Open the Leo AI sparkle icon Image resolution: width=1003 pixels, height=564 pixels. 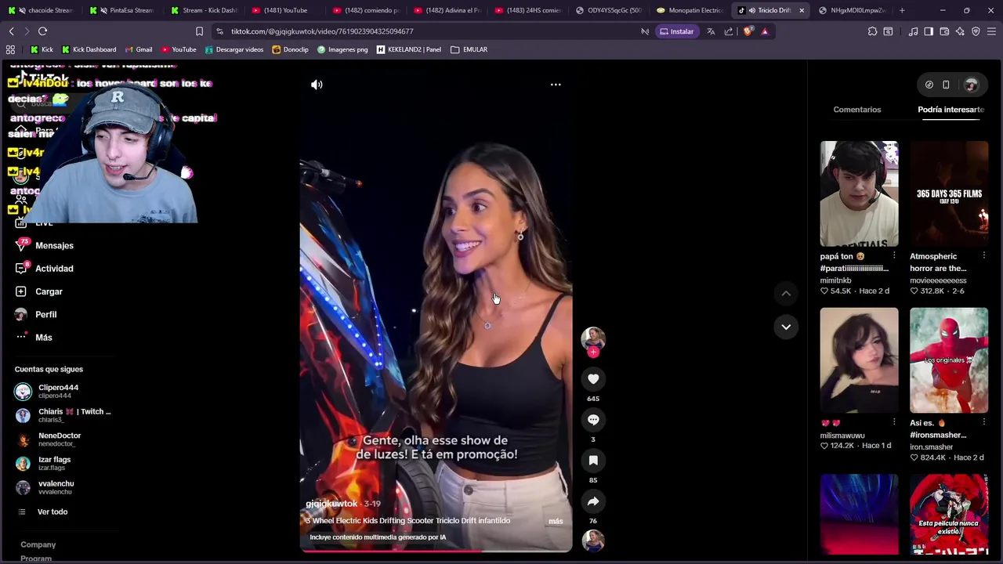coord(960,31)
